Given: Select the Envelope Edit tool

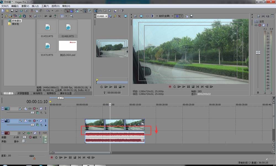Looking at the screenshot, I should [100, 11].
